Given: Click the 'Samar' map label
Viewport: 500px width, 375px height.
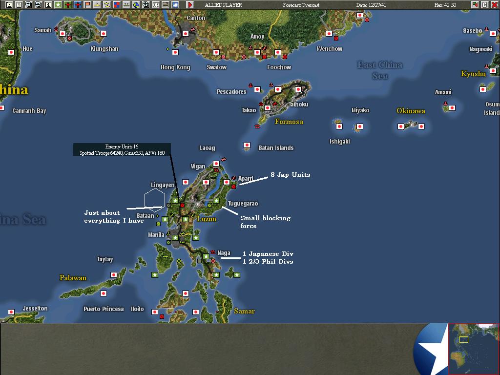Looking at the screenshot, I should (244, 311).
